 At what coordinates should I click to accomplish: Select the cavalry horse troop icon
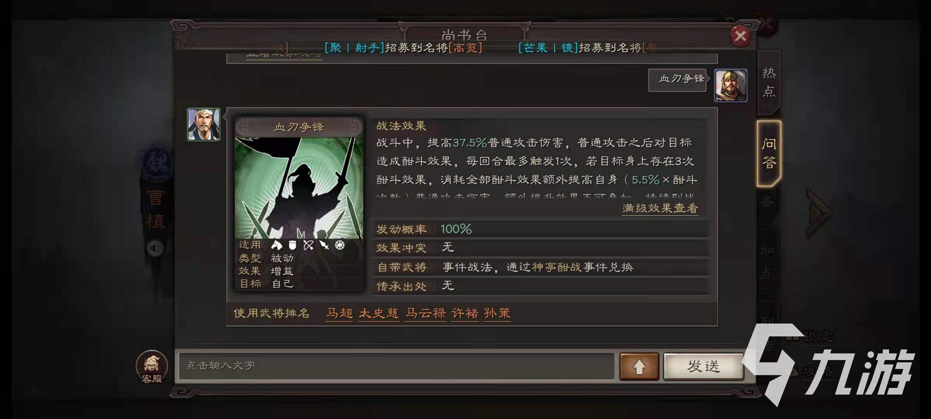point(277,245)
